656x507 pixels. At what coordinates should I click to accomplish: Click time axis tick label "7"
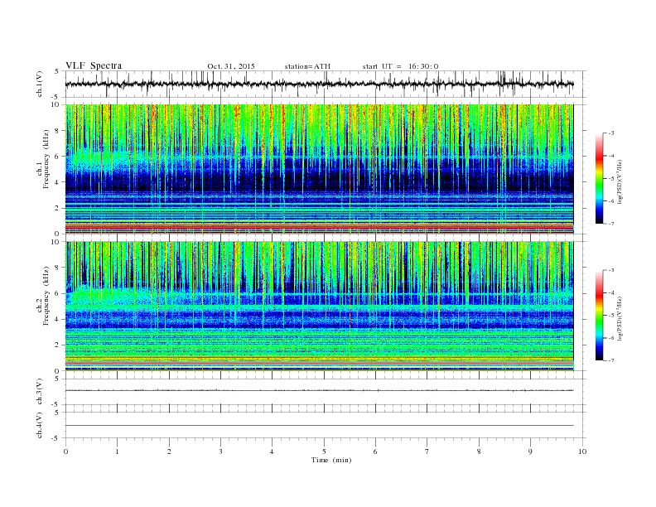pos(427,451)
